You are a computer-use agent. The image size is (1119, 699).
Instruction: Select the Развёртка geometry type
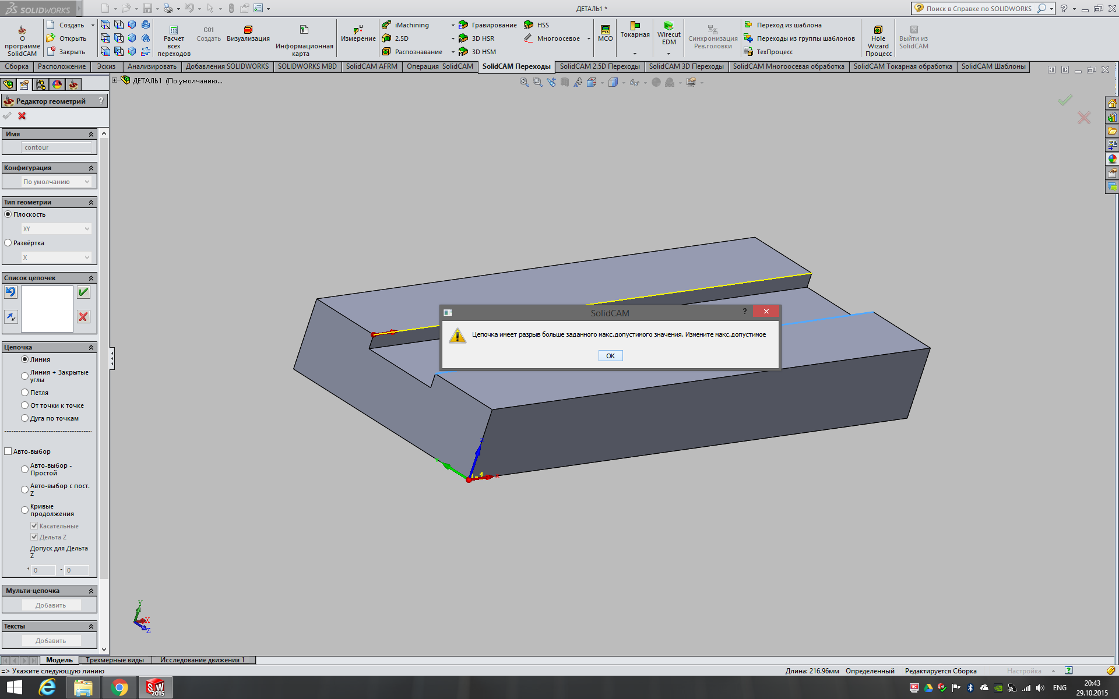(8, 243)
